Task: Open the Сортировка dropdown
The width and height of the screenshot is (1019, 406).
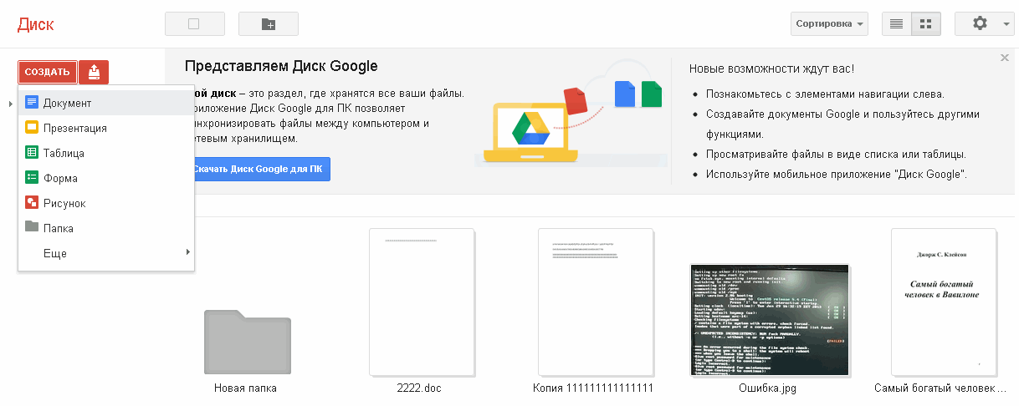Action: [x=829, y=24]
